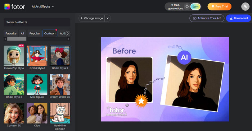Click the '2 free generations' text
252x131 pixels.
[175, 7]
